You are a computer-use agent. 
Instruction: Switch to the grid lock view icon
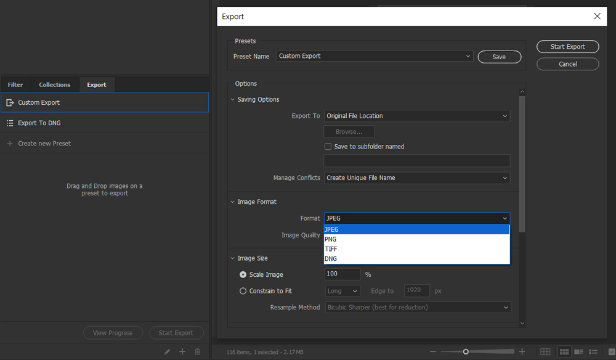click(x=545, y=351)
